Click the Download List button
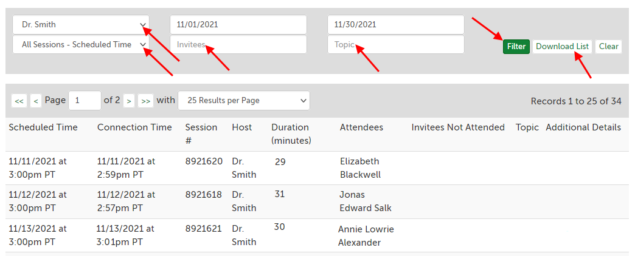 click(x=562, y=47)
